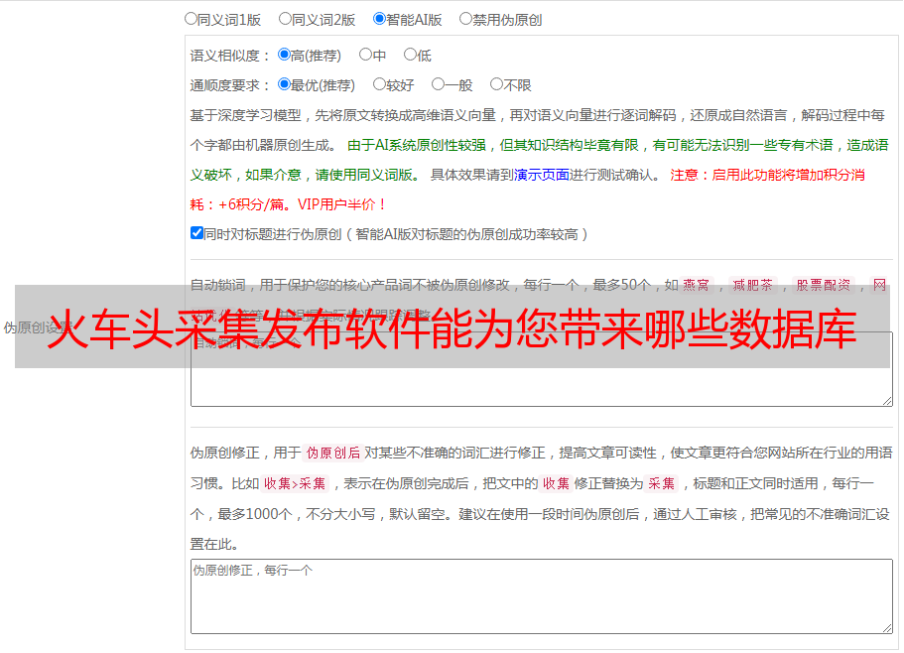Click the 自动锁词 textarea

coord(542,369)
